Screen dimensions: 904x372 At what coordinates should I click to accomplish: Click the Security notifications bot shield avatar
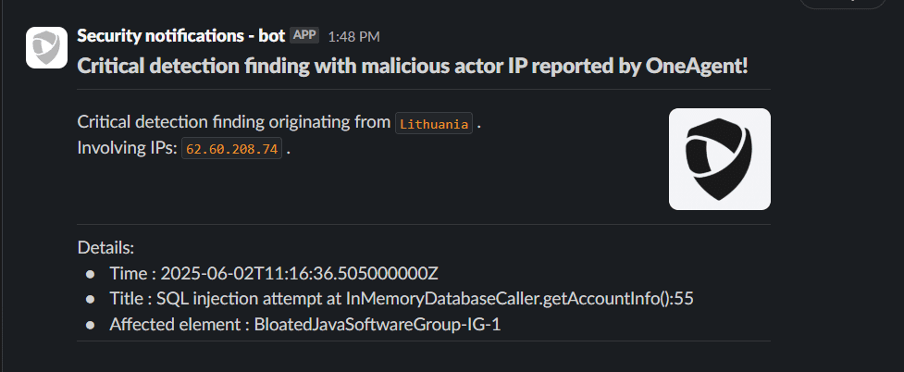(46, 47)
